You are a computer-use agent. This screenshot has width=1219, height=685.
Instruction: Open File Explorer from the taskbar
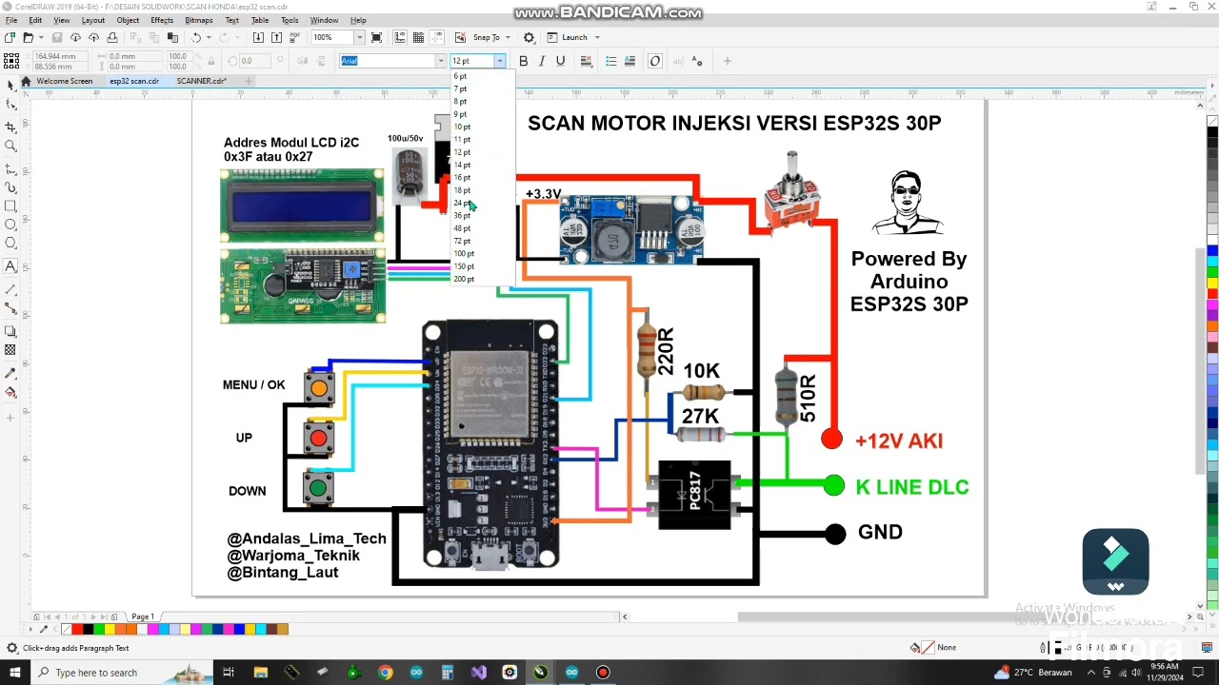261,673
